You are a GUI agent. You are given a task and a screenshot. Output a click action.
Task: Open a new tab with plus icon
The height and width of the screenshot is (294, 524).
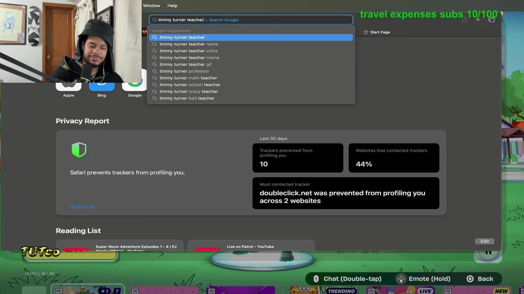pos(478,20)
